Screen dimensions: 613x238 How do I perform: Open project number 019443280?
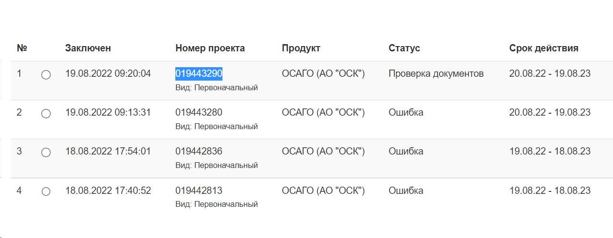coord(199,112)
